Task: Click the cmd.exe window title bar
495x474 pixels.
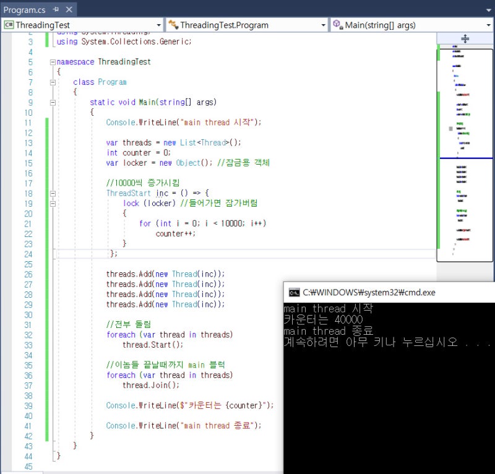Action: click(x=384, y=292)
